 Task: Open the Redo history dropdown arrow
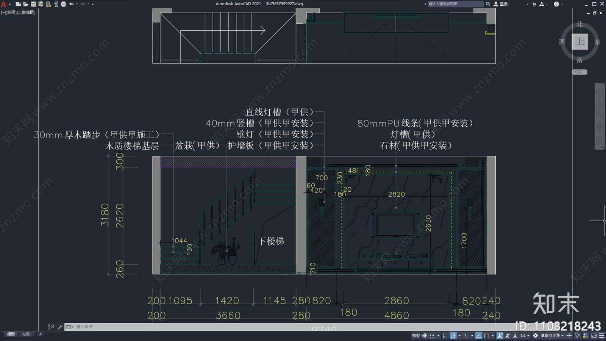(x=88, y=4)
